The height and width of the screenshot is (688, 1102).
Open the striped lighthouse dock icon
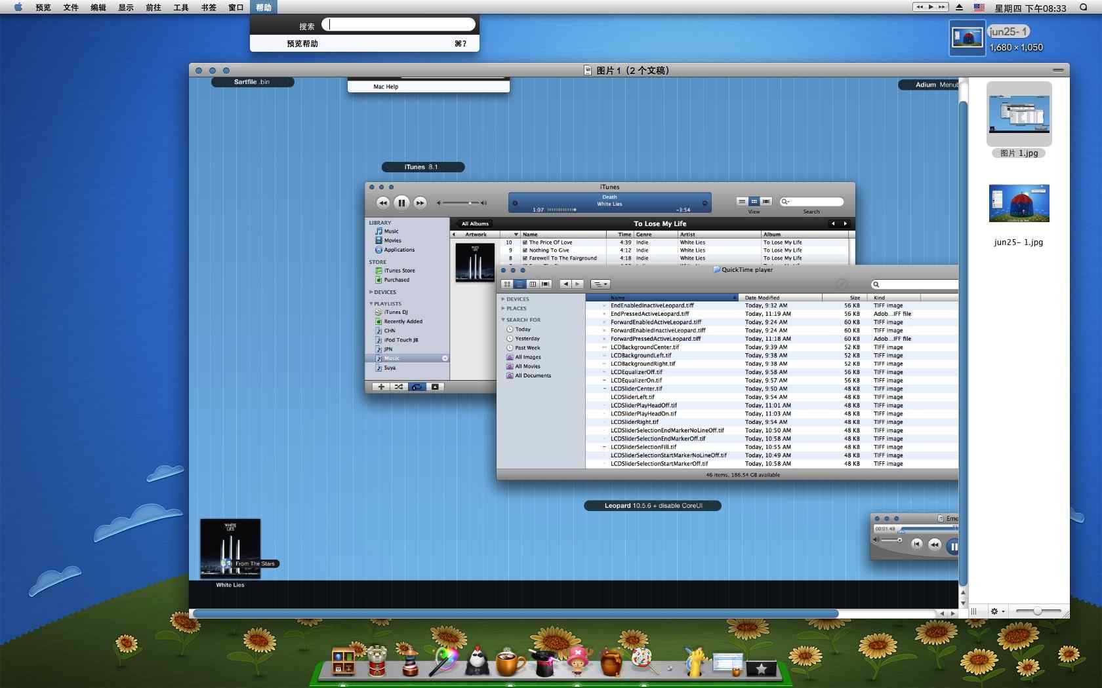[409, 660]
